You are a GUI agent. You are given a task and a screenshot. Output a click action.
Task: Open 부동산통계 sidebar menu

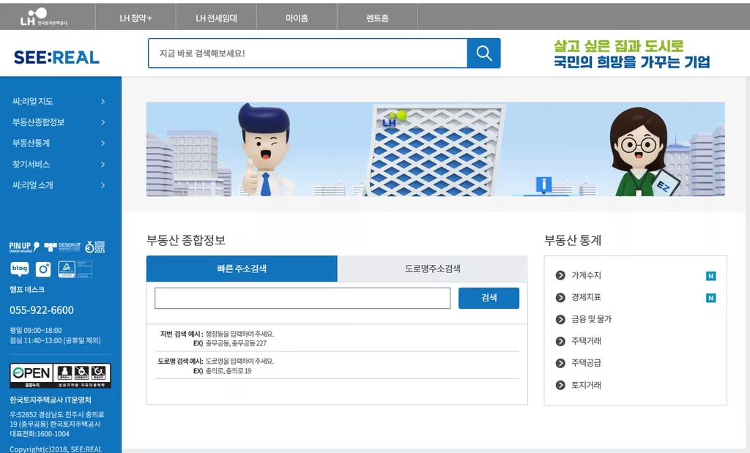coord(31,143)
